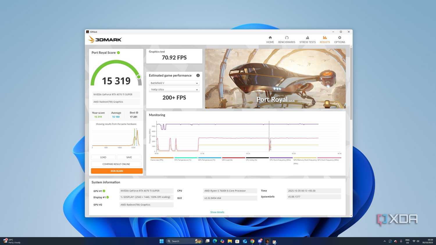Go to the Home page icon

click(270, 38)
